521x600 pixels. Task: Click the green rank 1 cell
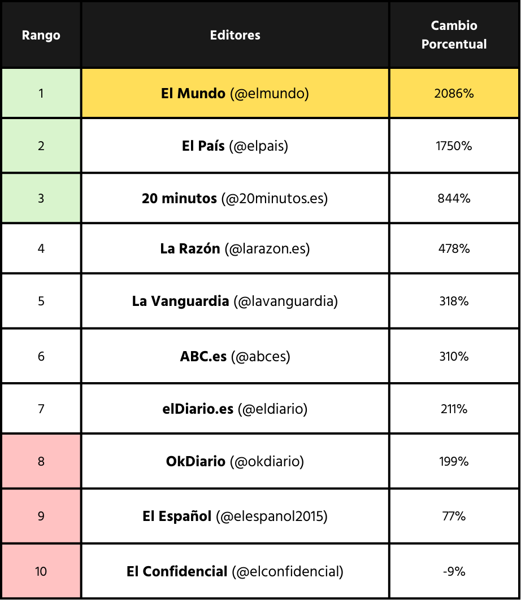click(41, 94)
